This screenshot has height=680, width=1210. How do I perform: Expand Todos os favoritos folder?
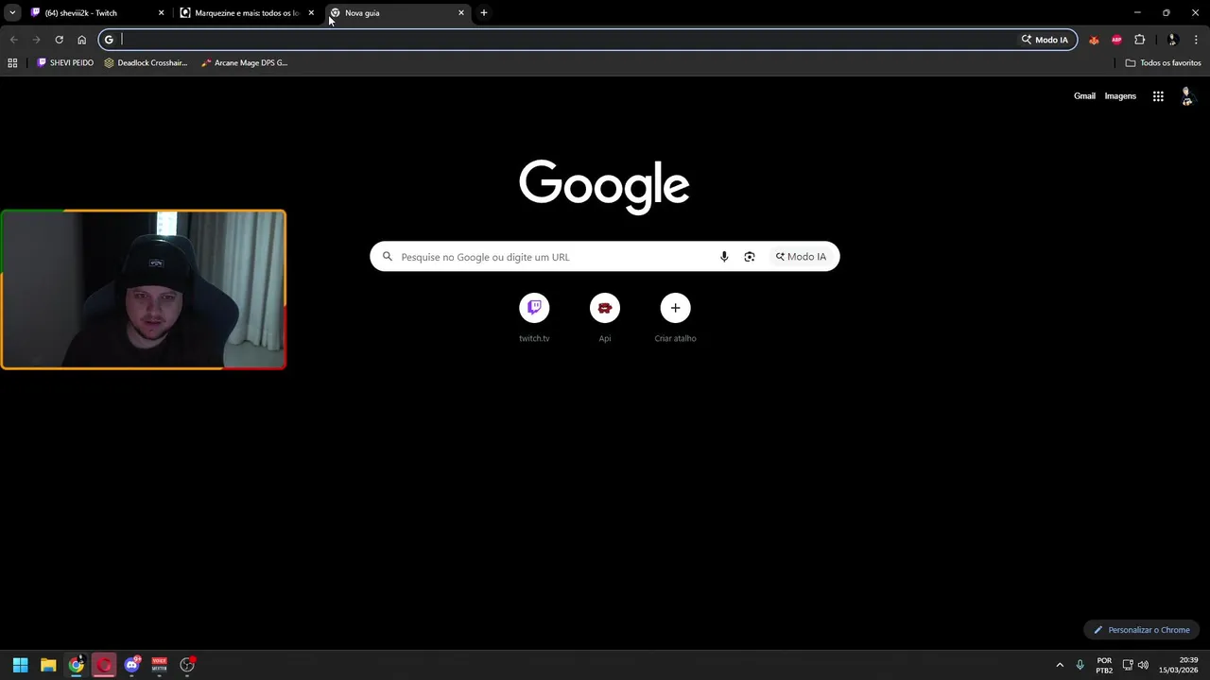[x=1163, y=63]
